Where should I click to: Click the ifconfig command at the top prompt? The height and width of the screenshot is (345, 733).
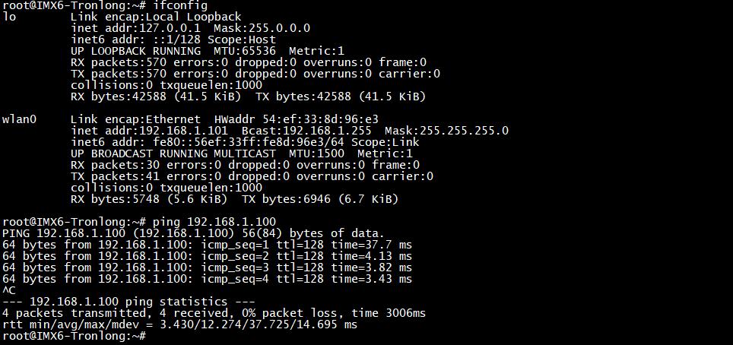(x=180, y=5)
